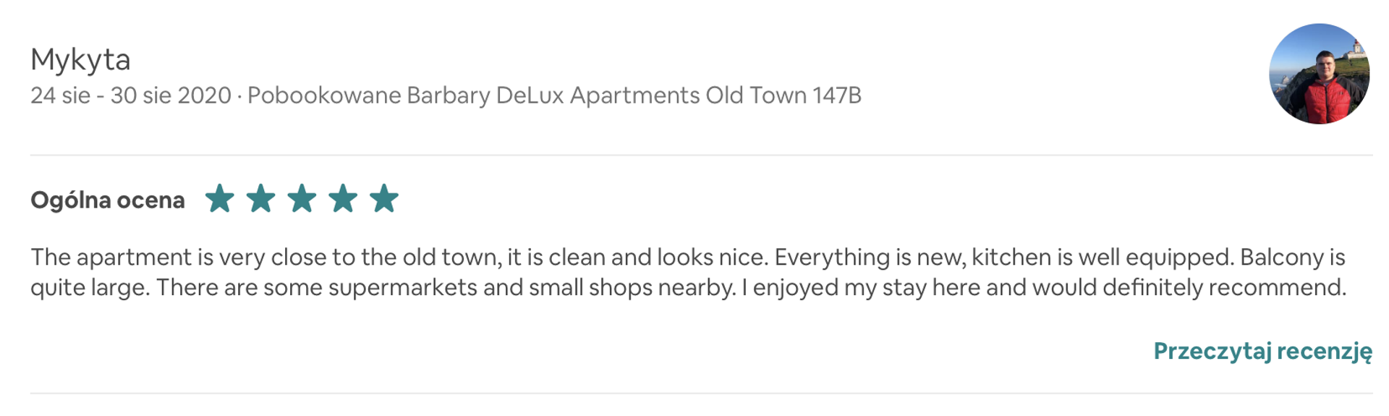The image size is (1389, 416).
Task: Click the 'Ogólna ocena' label
Action: (108, 200)
